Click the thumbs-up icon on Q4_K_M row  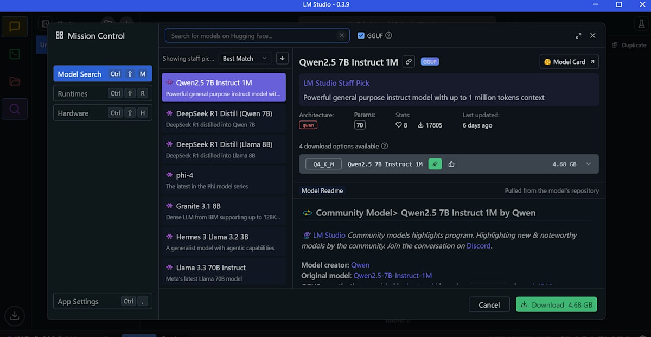click(451, 164)
